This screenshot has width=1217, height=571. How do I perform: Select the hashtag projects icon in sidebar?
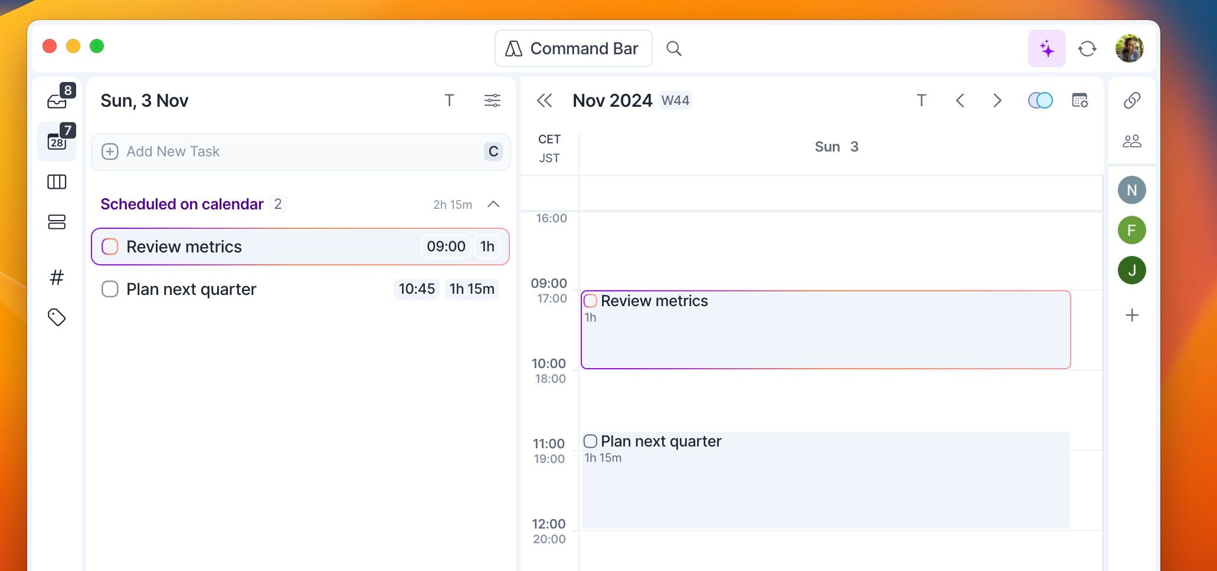click(x=57, y=277)
